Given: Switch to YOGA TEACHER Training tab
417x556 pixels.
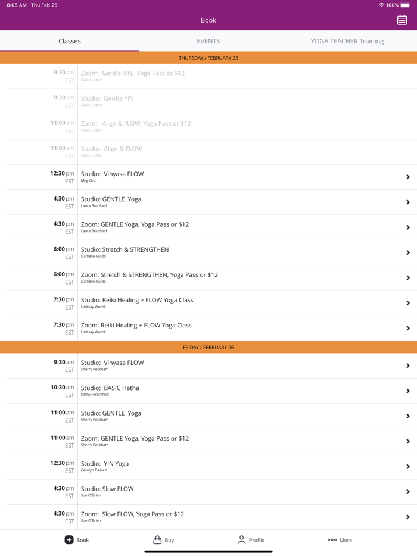Looking at the screenshot, I should coord(347,41).
